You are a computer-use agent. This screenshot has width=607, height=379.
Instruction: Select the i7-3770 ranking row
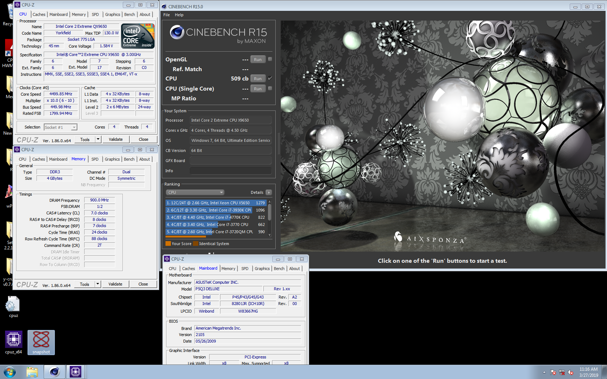[216, 225]
